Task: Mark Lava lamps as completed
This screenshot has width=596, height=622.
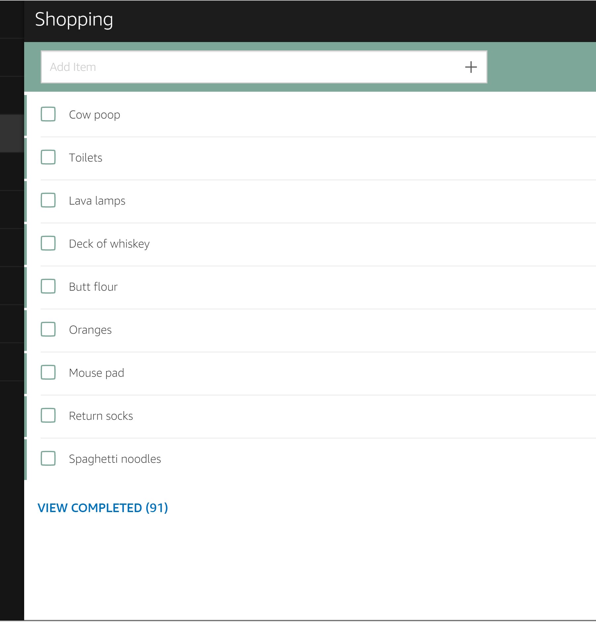Action: click(x=48, y=200)
